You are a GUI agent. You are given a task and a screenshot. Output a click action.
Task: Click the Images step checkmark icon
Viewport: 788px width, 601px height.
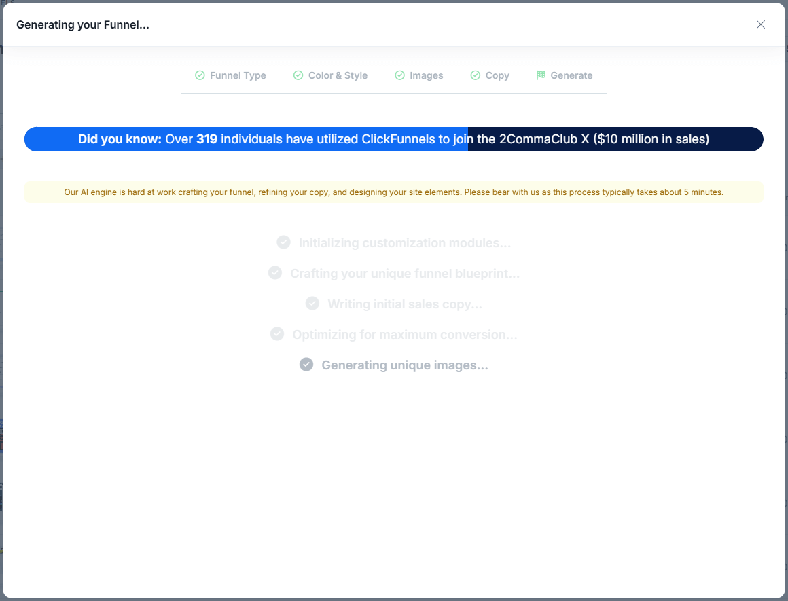click(399, 75)
